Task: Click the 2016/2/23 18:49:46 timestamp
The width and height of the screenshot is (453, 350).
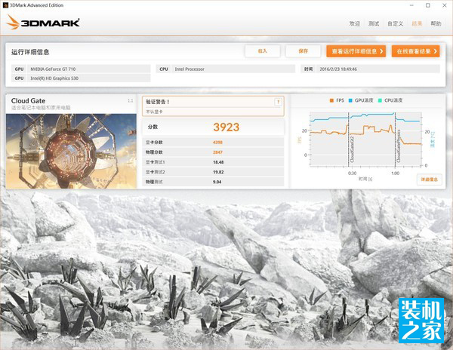Action: [x=338, y=69]
